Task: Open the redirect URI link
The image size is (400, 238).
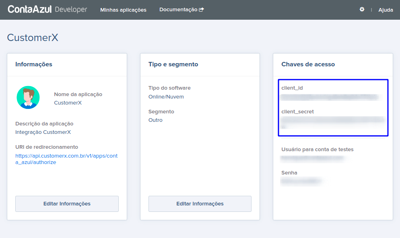Action: (66, 159)
